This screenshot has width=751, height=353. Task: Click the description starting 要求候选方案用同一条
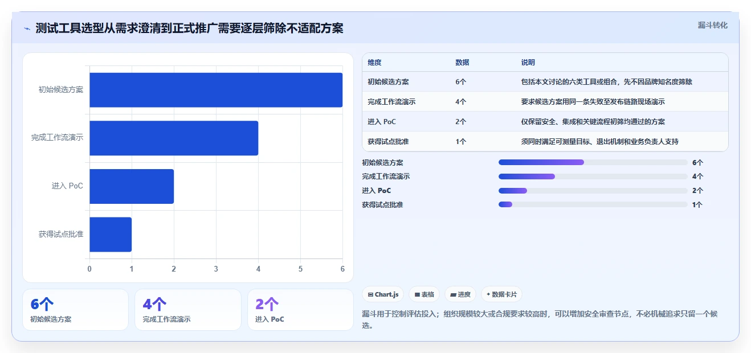pyautogui.click(x=593, y=102)
